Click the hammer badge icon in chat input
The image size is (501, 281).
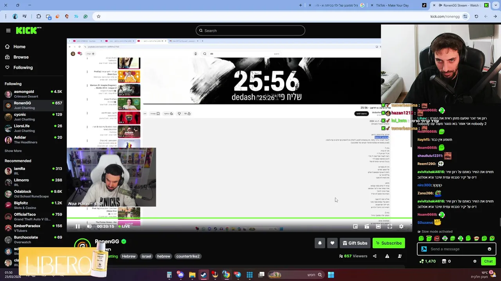424,249
